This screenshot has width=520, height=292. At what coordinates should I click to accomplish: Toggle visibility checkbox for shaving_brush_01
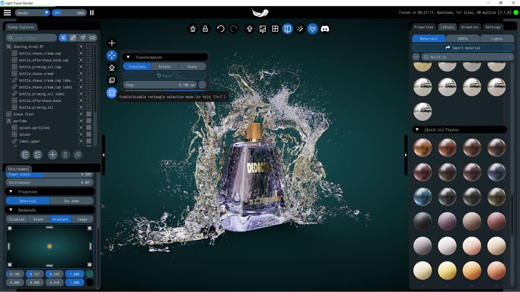tap(88, 47)
